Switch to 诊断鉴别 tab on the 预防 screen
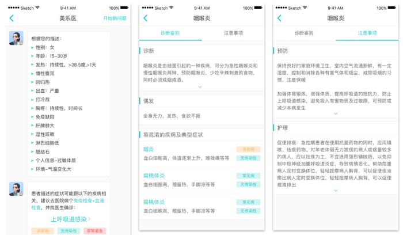Image resolution: width=403 pixels, height=235 pixels. click(x=303, y=34)
